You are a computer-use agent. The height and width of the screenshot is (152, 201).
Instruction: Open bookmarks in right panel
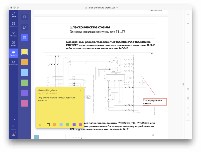click(188, 33)
